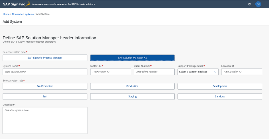
Task: Choose Staging system role
Action: click(x=132, y=96)
